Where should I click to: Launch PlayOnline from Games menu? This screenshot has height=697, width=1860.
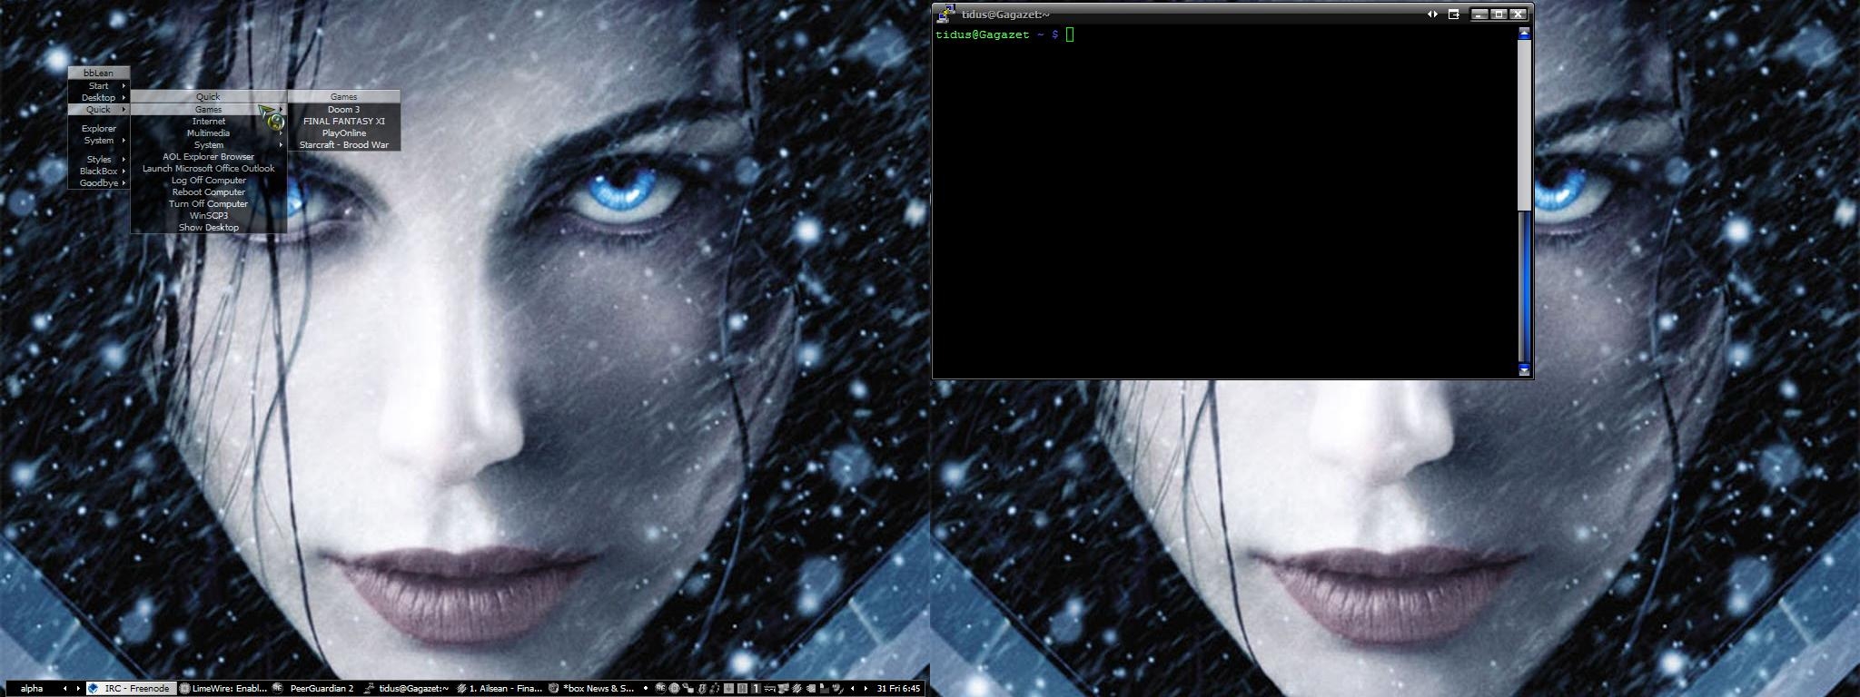pyautogui.click(x=344, y=133)
